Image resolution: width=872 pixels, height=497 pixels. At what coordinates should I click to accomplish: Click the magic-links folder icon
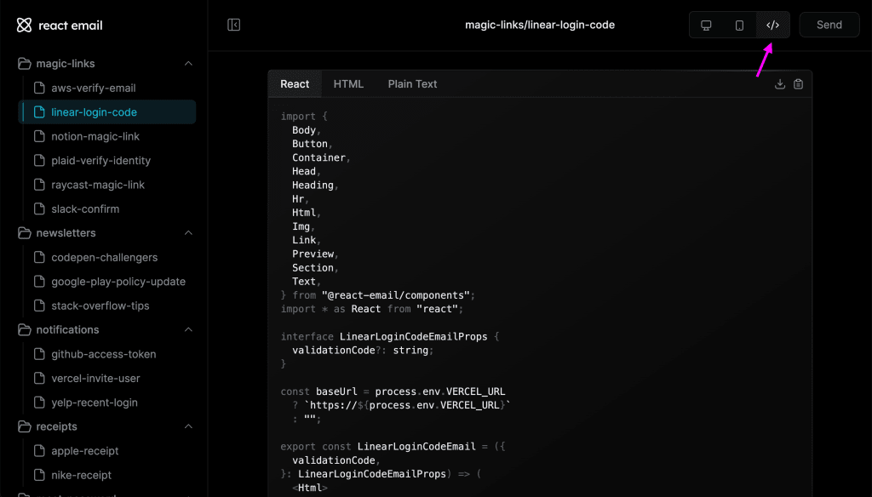[x=25, y=63]
